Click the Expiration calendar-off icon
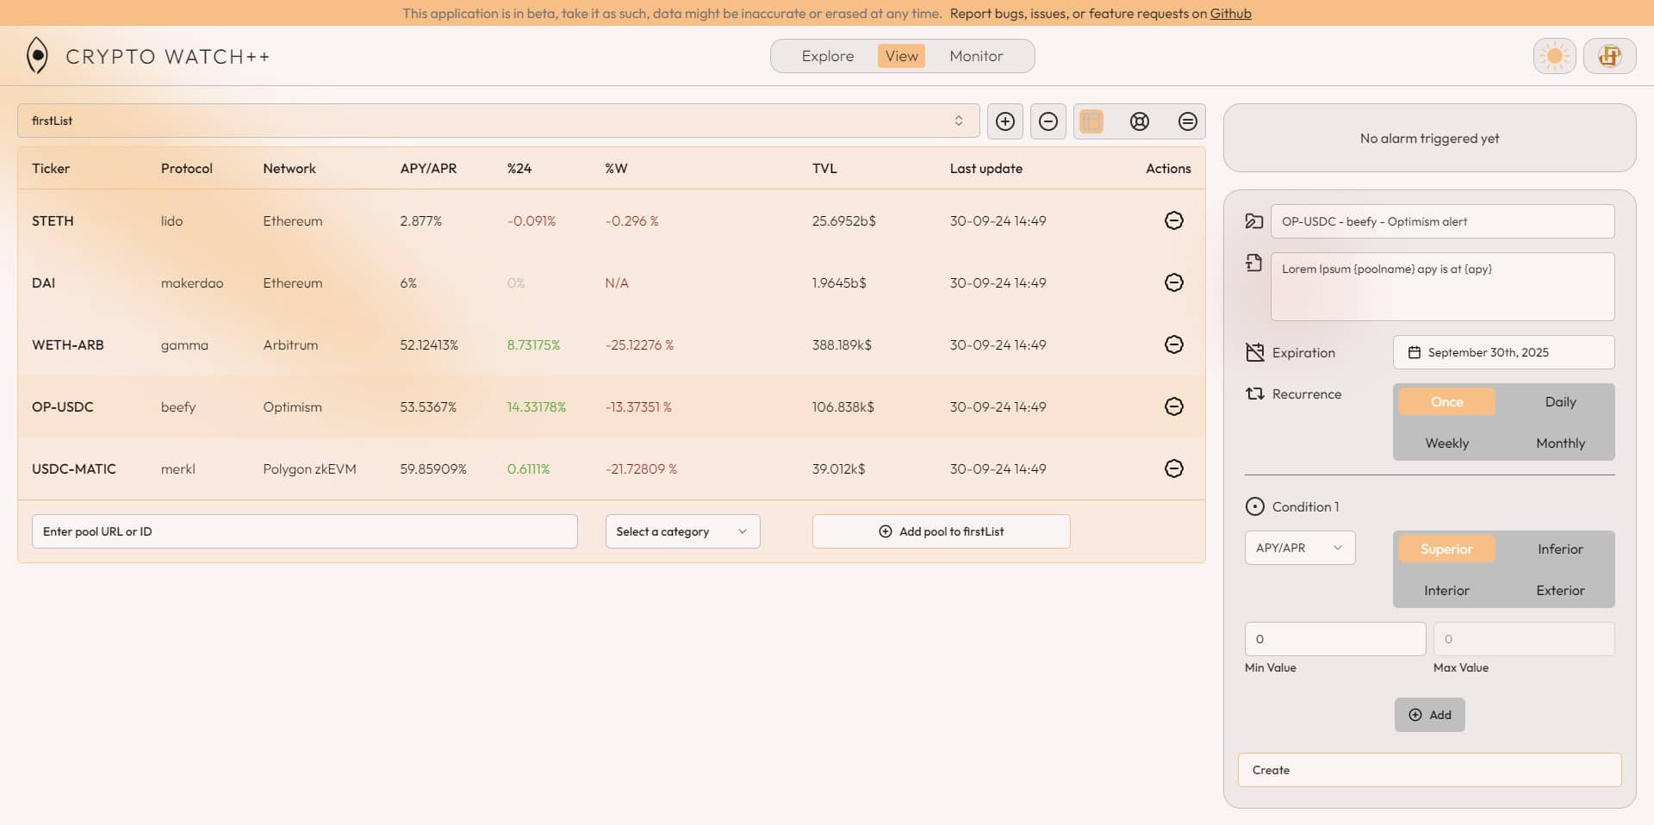 (1254, 352)
